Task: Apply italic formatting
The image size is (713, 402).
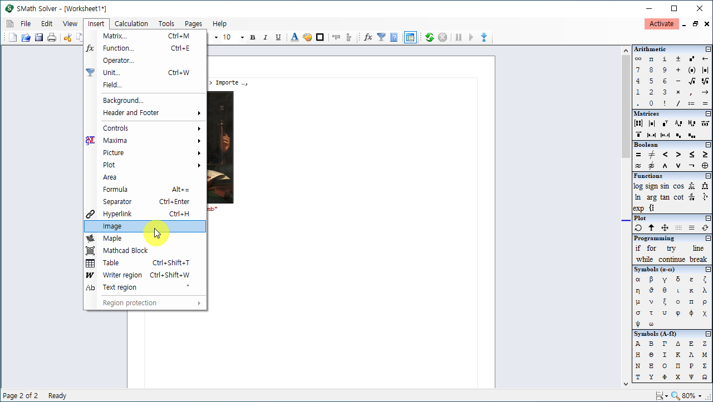Action: click(265, 37)
